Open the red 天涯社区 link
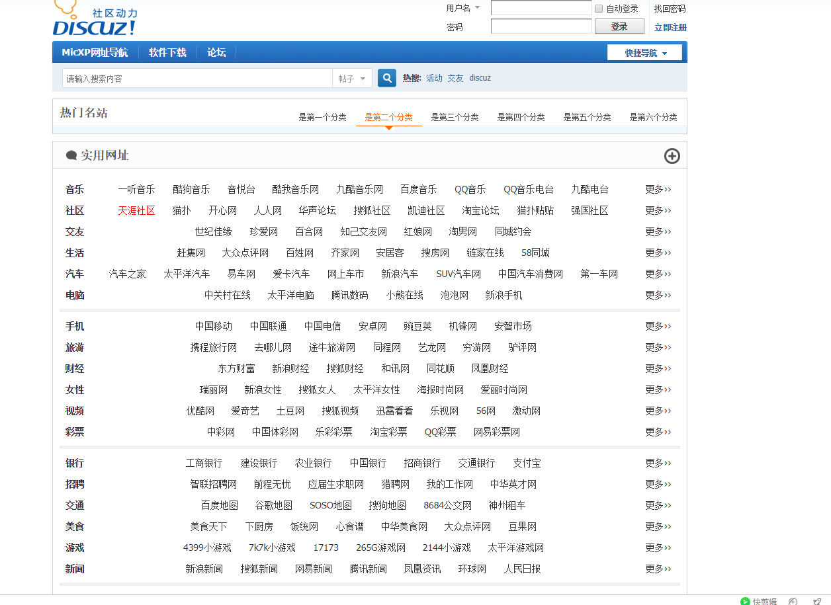The height and width of the screenshot is (605, 831). pyautogui.click(x=136, y=210)
